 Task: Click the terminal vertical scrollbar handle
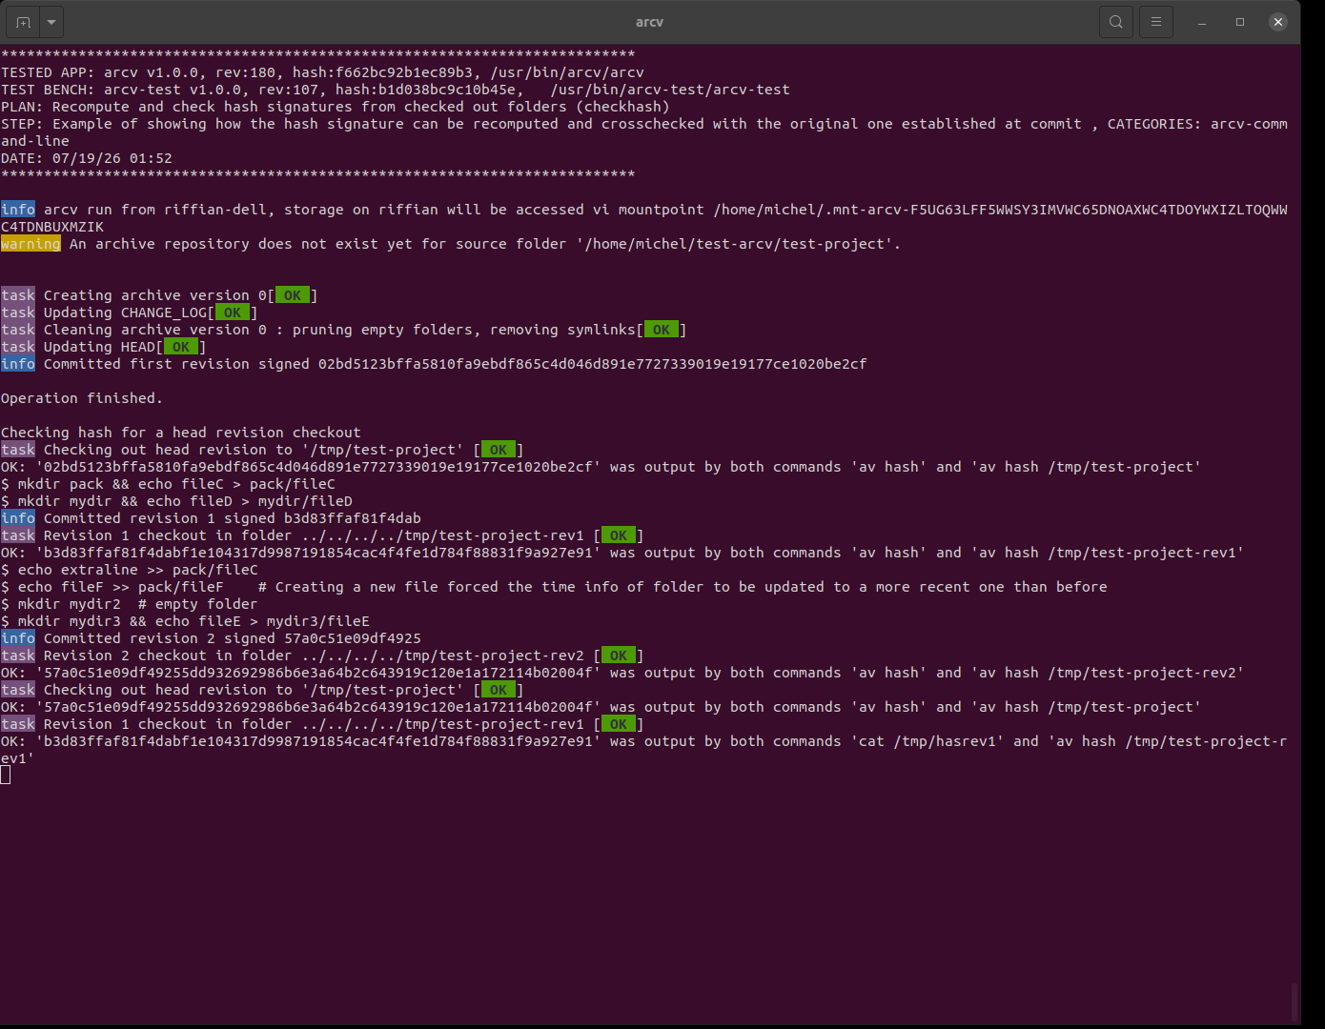1294,1001
